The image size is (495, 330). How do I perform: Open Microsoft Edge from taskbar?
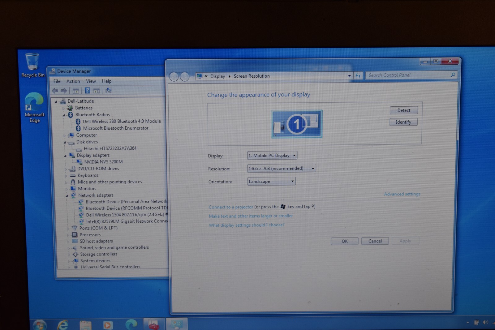pos(131,324)
